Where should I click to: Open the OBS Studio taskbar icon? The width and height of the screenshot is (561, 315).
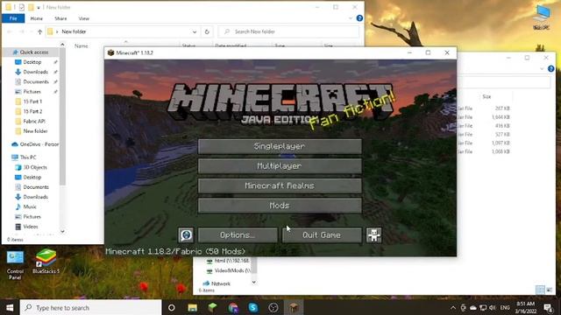pyautogui.click(x=273, y=307)
